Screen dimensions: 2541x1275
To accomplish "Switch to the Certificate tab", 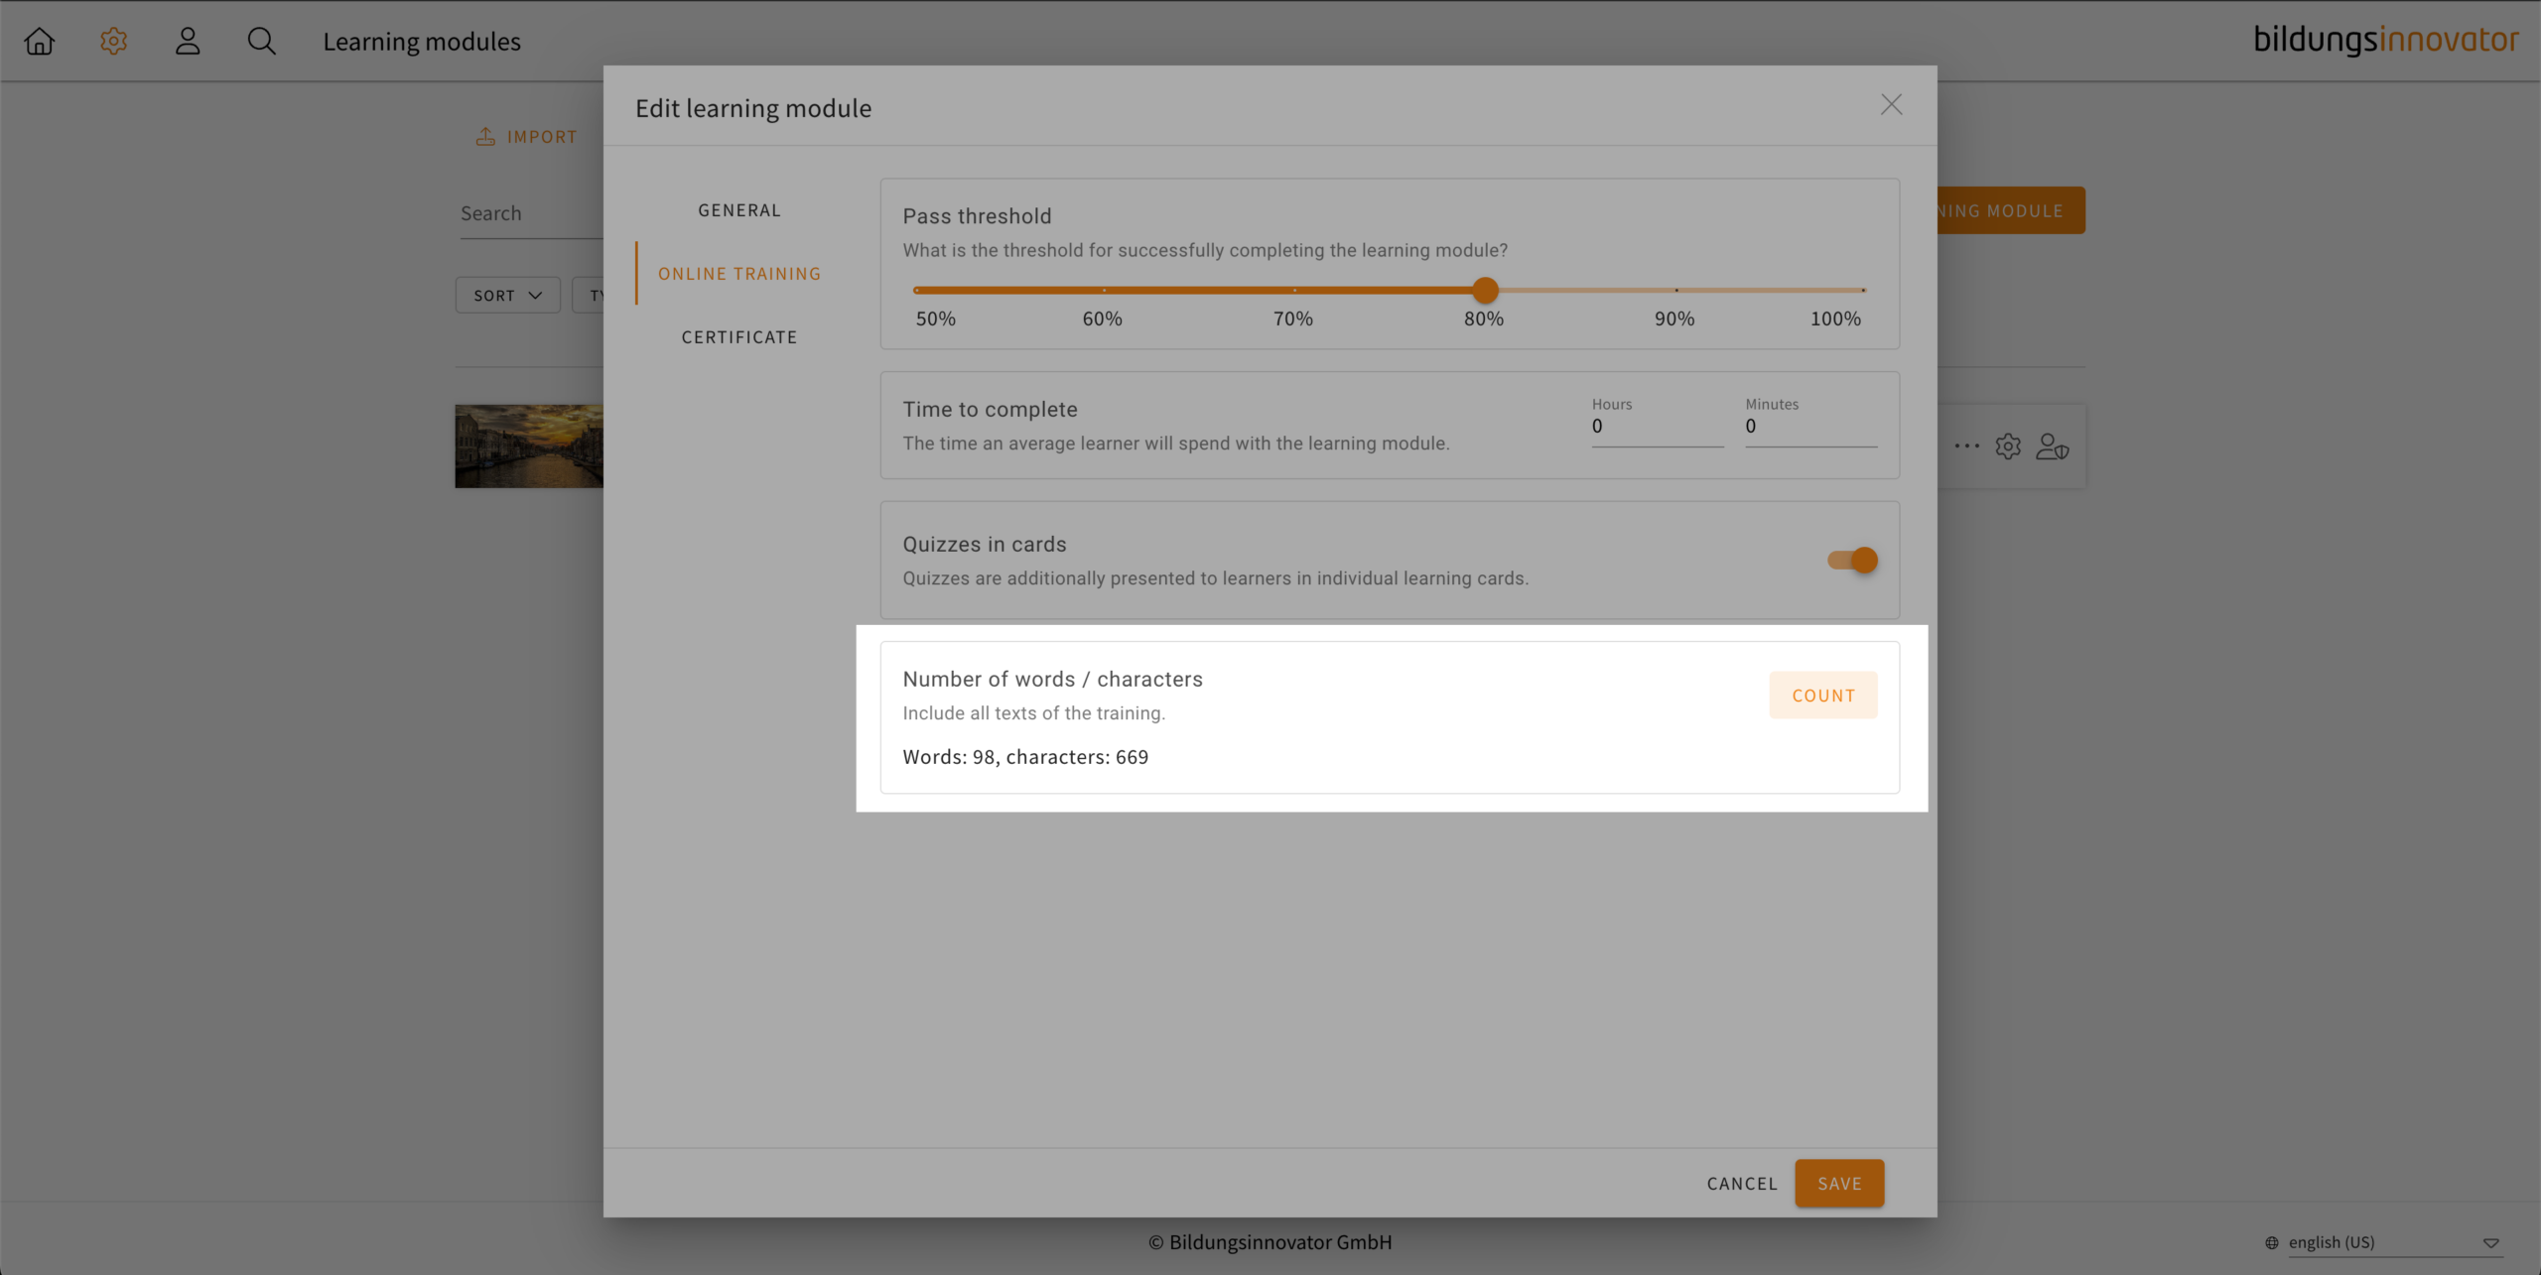I will [x=739, y=337].
